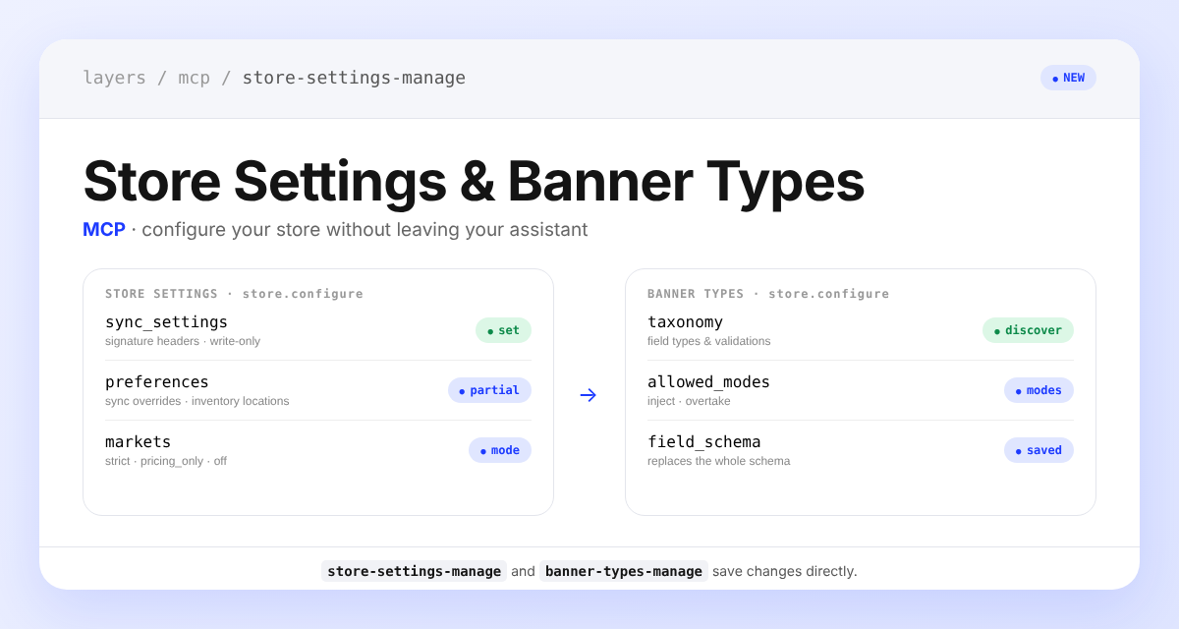
Task: Click 'replaces the whole schema' description
Action: 719,461
